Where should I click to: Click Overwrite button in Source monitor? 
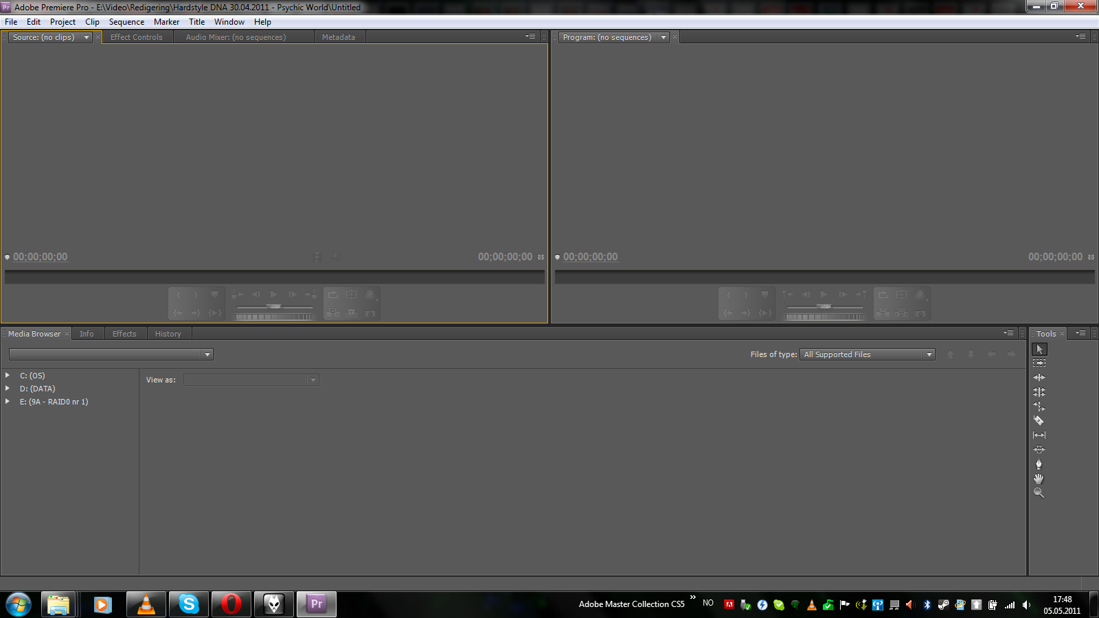tap(352, 313)
